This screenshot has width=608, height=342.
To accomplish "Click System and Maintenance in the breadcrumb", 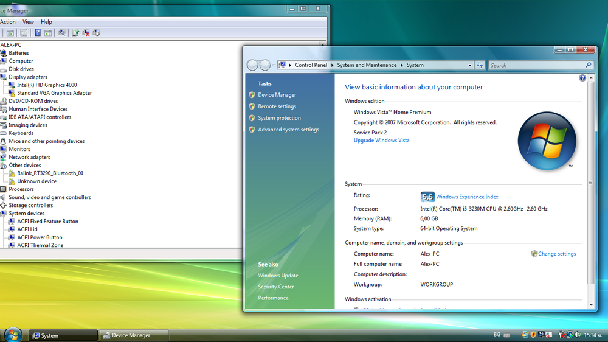I will (367, 65).
